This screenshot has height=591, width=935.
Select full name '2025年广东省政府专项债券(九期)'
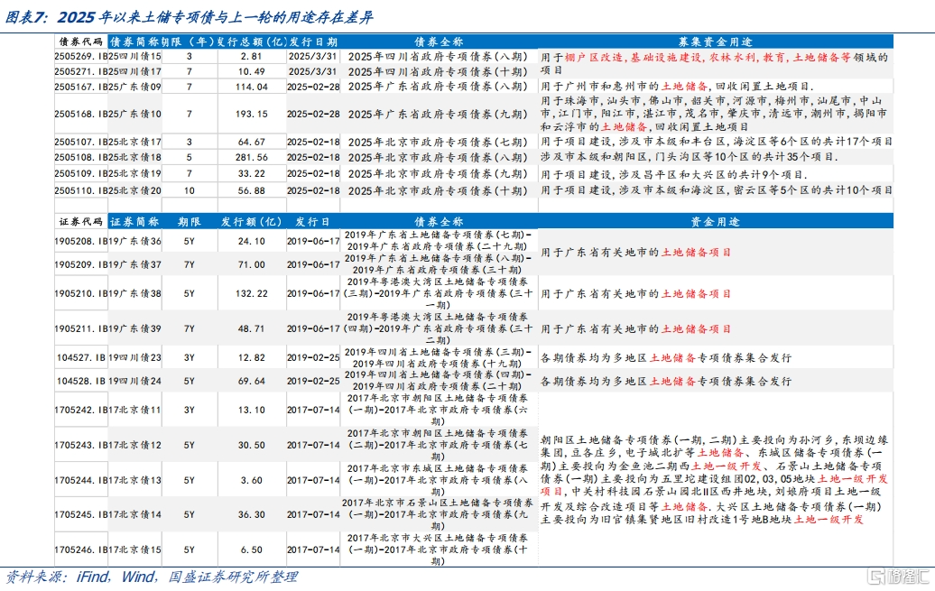click(439, 114)
